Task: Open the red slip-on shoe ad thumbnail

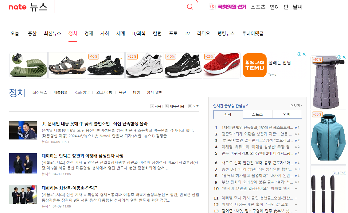Action: [222, 65]
